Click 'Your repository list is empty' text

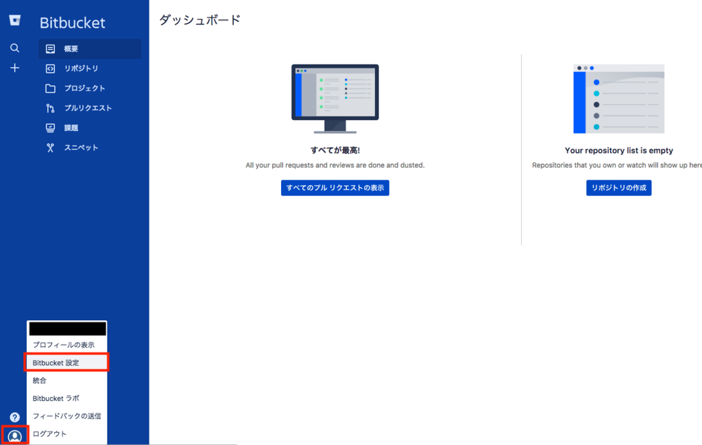coord(619,150)
